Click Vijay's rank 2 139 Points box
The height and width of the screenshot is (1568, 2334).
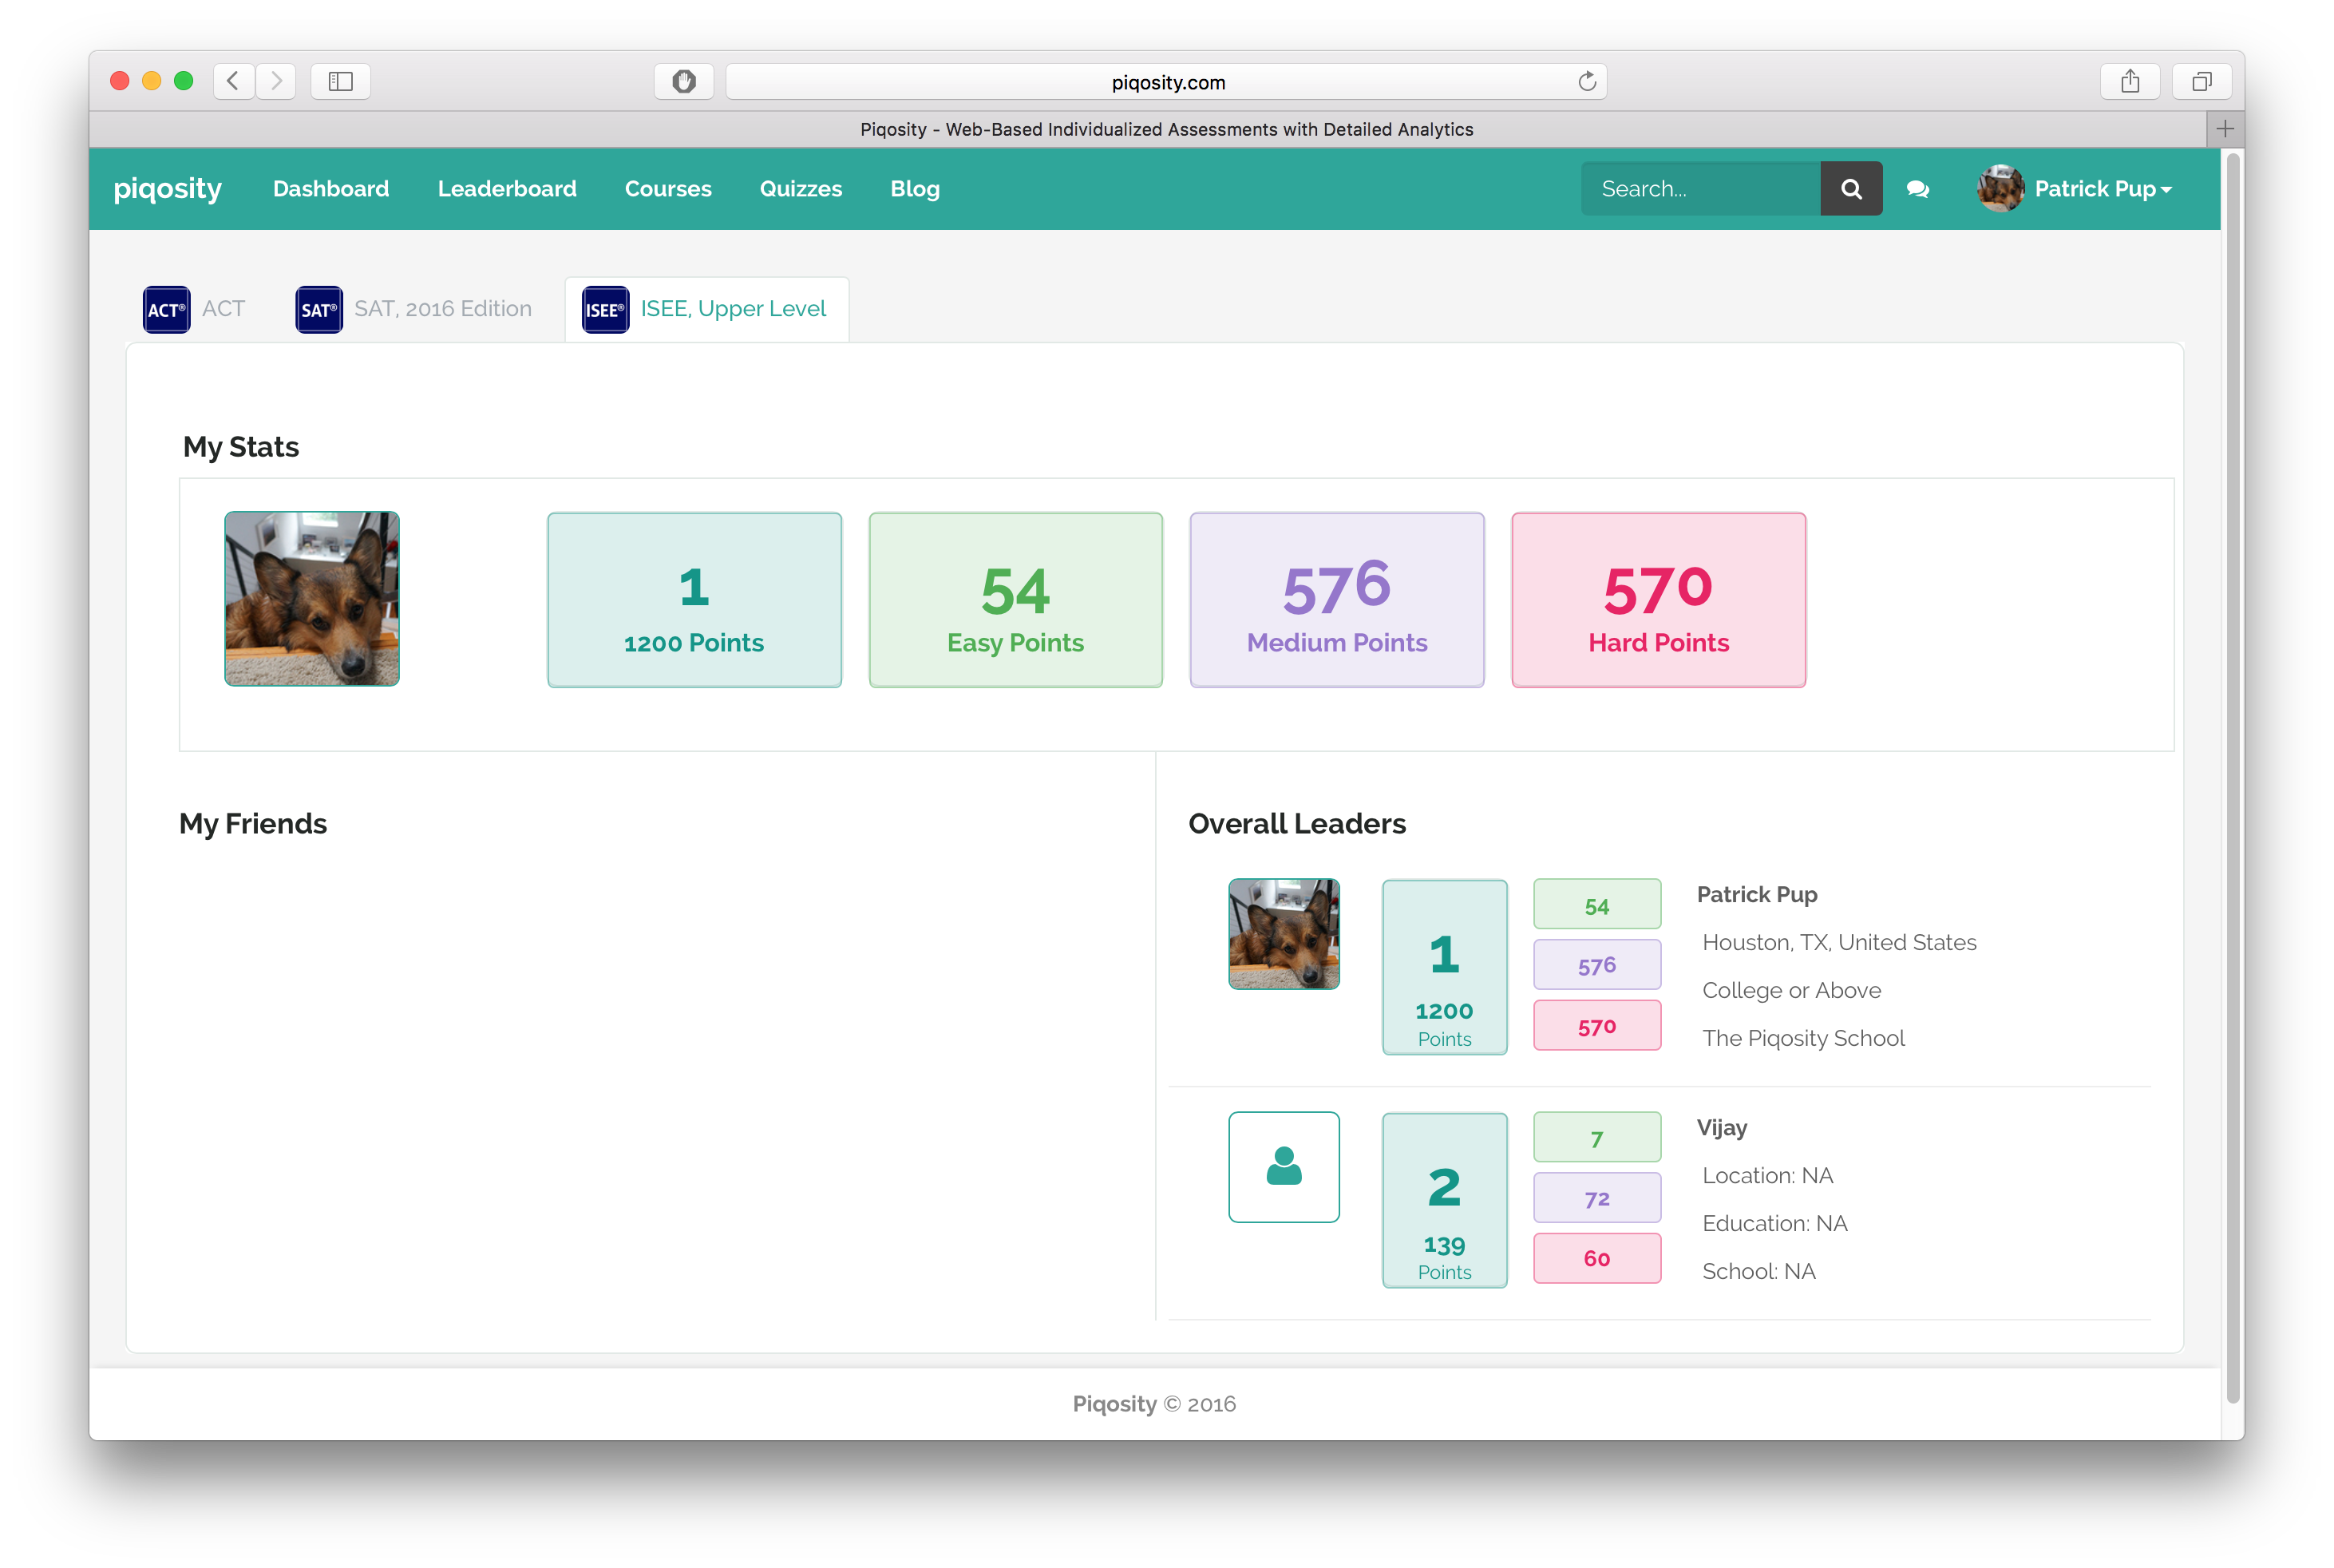tap(1444, 1200)
